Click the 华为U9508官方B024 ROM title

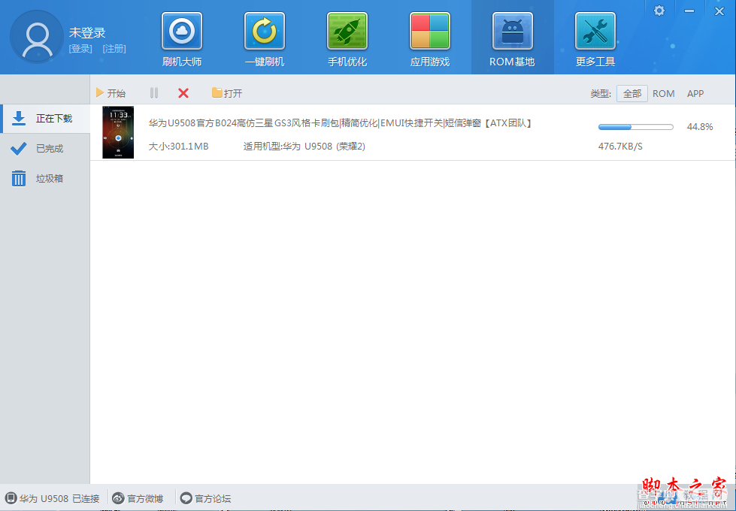pos(341,123)
